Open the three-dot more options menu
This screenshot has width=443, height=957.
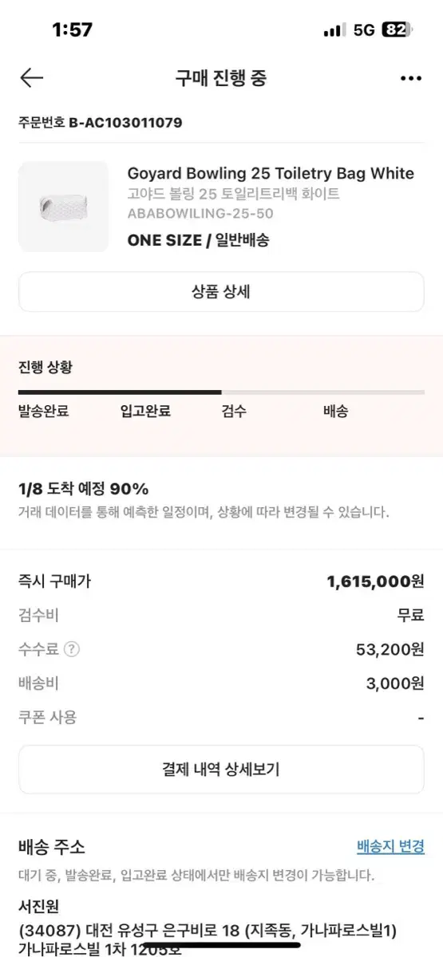coord(410,78)
